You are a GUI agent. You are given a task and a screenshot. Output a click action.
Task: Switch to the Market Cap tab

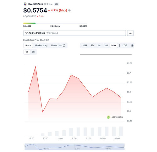[41, 45]
